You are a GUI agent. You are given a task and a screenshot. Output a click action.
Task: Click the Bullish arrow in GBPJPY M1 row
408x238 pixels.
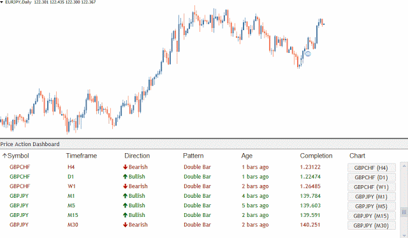[x=125, y=196]
